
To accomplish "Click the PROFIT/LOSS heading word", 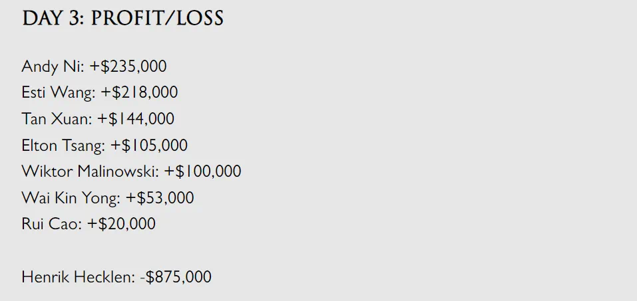I will point(157,19).
